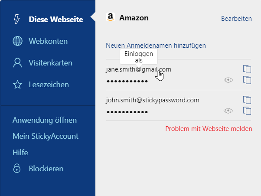
Task: Click the globe icon for Webkonten
Action: (17, 41)
